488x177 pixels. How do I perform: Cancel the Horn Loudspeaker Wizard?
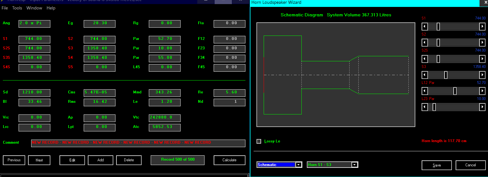(x=470, y=165)
